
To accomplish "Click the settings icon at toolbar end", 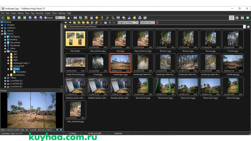I will (145, 18).
